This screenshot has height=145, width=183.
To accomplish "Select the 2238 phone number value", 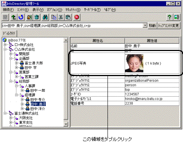I will pos(152,103).
